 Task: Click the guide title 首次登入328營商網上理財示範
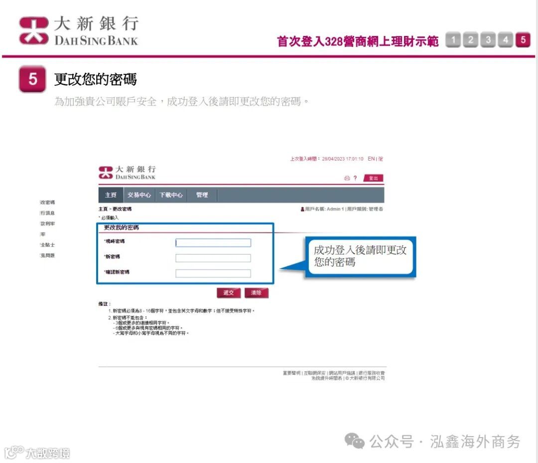[x=358, y=41]
